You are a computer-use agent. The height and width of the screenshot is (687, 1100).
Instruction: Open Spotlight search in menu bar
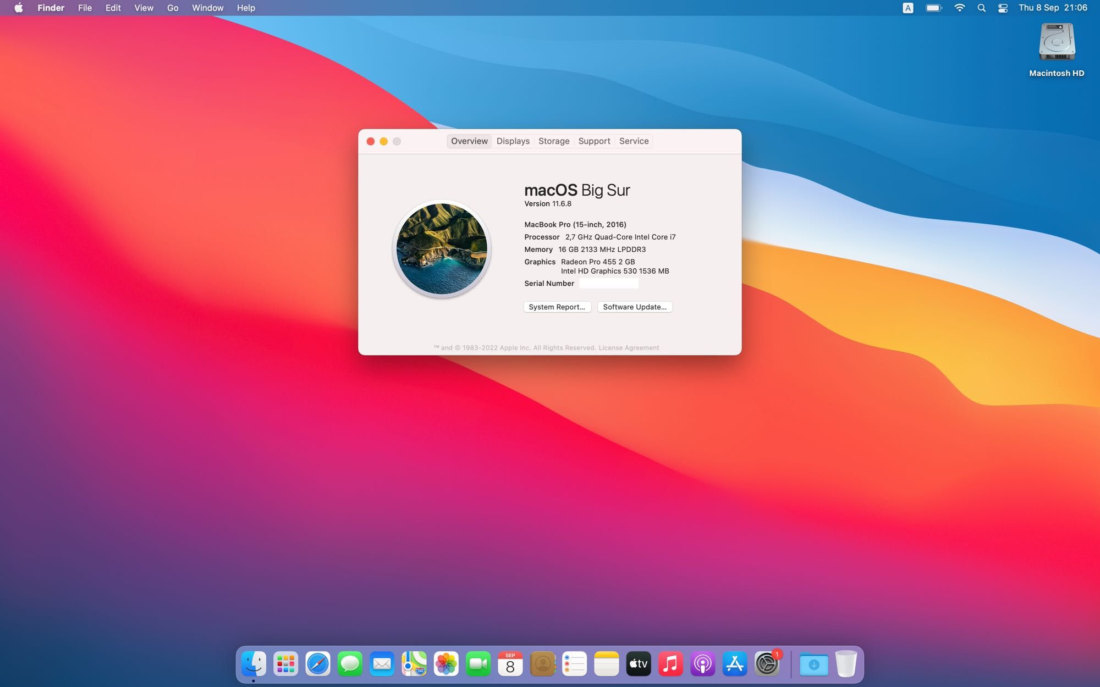[981, 8]
